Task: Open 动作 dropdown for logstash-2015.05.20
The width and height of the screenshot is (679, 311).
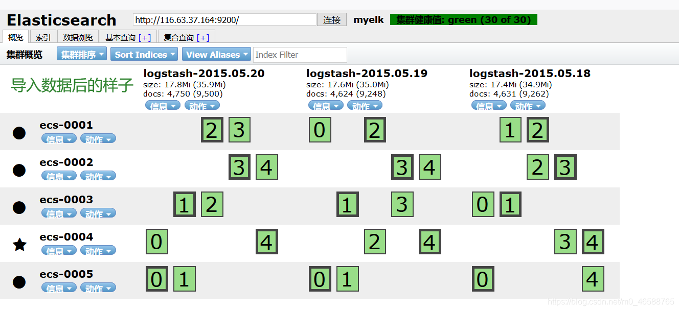Action: (x=202, y=106)
